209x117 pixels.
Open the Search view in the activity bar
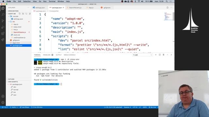[3, 14]
